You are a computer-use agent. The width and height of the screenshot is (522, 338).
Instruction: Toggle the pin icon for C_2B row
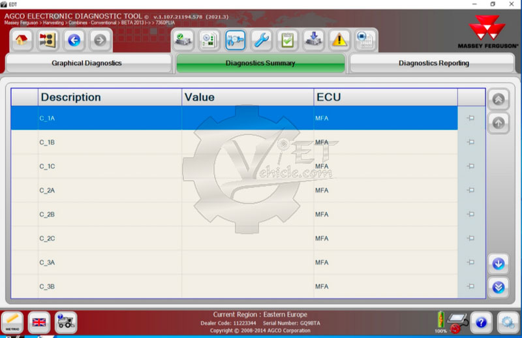(x=470, y=215)
